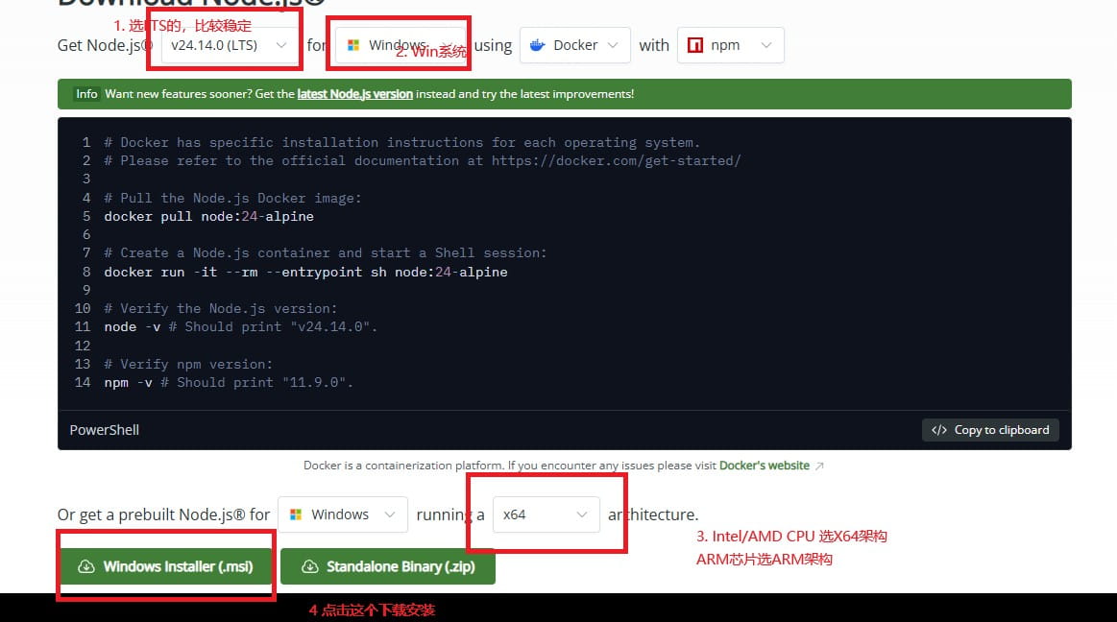Click the chevron arrow of Docker dropdown
Image resolution: width=1117 pixels, height=622 pixels.
click(613, 45)
